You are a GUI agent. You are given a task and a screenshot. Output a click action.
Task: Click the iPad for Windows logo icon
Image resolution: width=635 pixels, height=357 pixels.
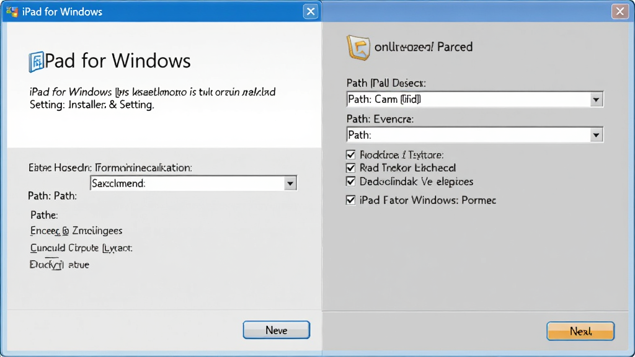pos(36,62)
